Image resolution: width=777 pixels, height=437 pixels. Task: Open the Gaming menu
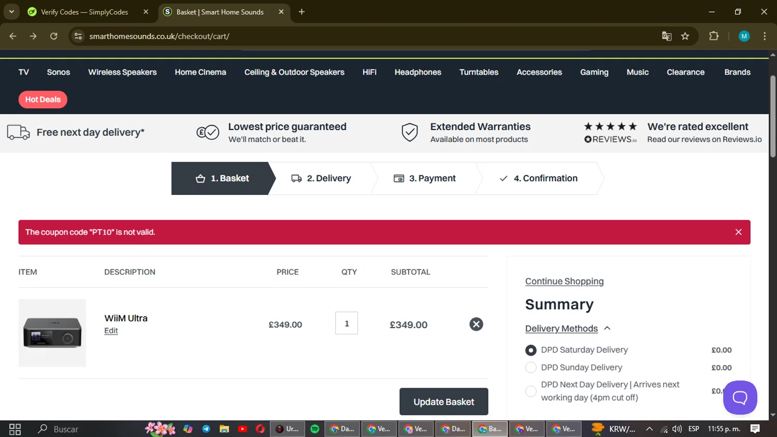[x=594, y=72]
